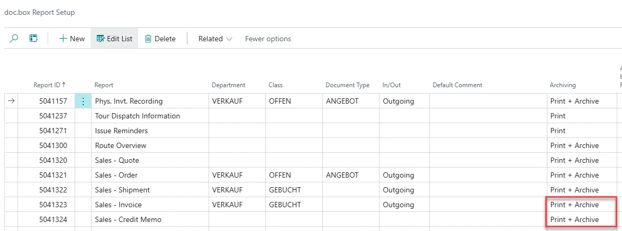622x231 pixels.
Task: Click the Delete trash can icon
Action: 148,39
